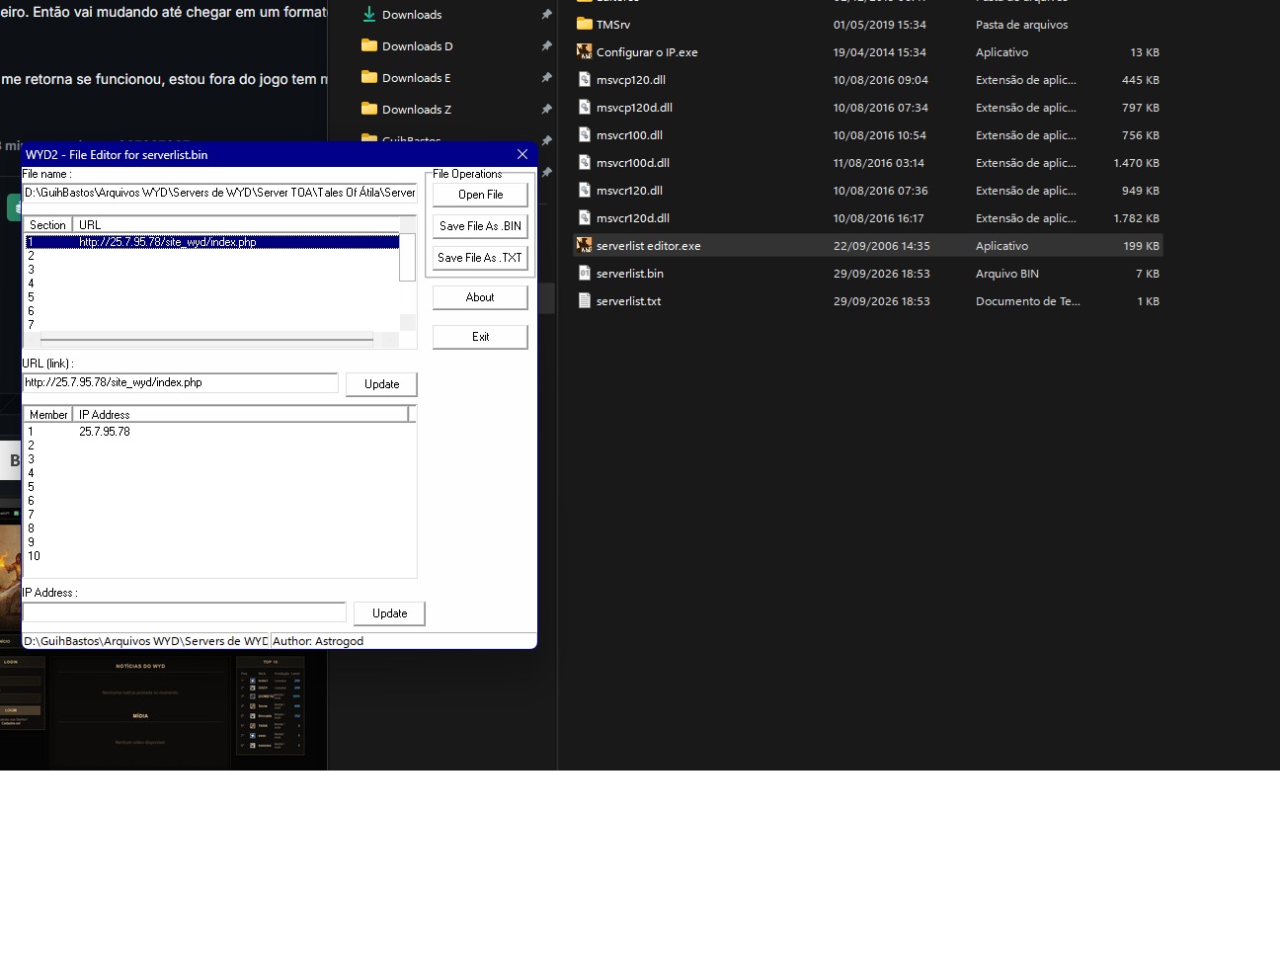Open the Downloads Z folder in sidebar
1280x976 pixels.
tap(417, 110)
